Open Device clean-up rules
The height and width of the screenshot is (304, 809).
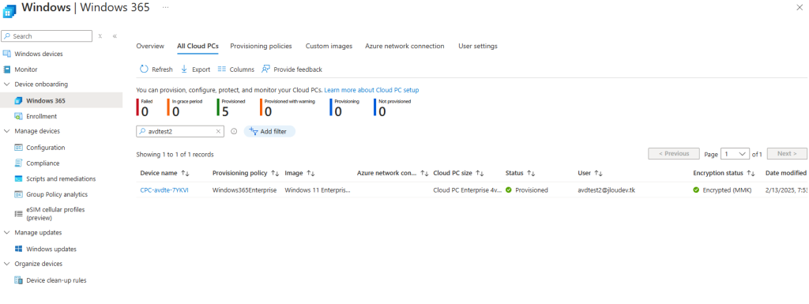tap(56, 280)
